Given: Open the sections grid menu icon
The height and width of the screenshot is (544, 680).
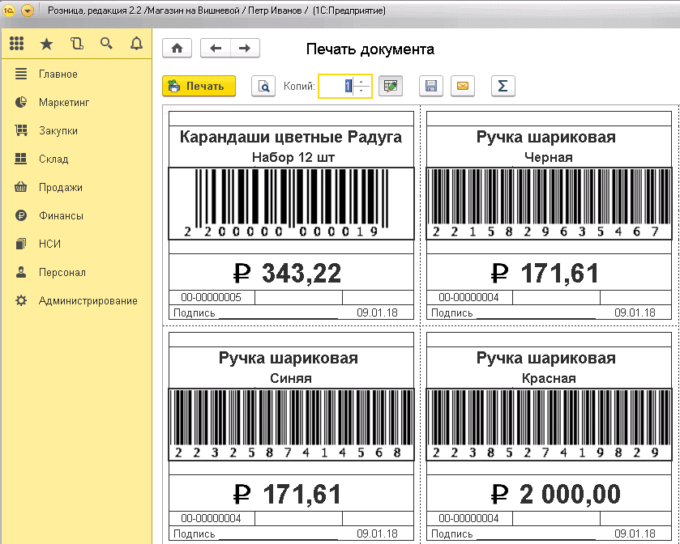Looking at the screenshot, I should [x=16, y=44].
